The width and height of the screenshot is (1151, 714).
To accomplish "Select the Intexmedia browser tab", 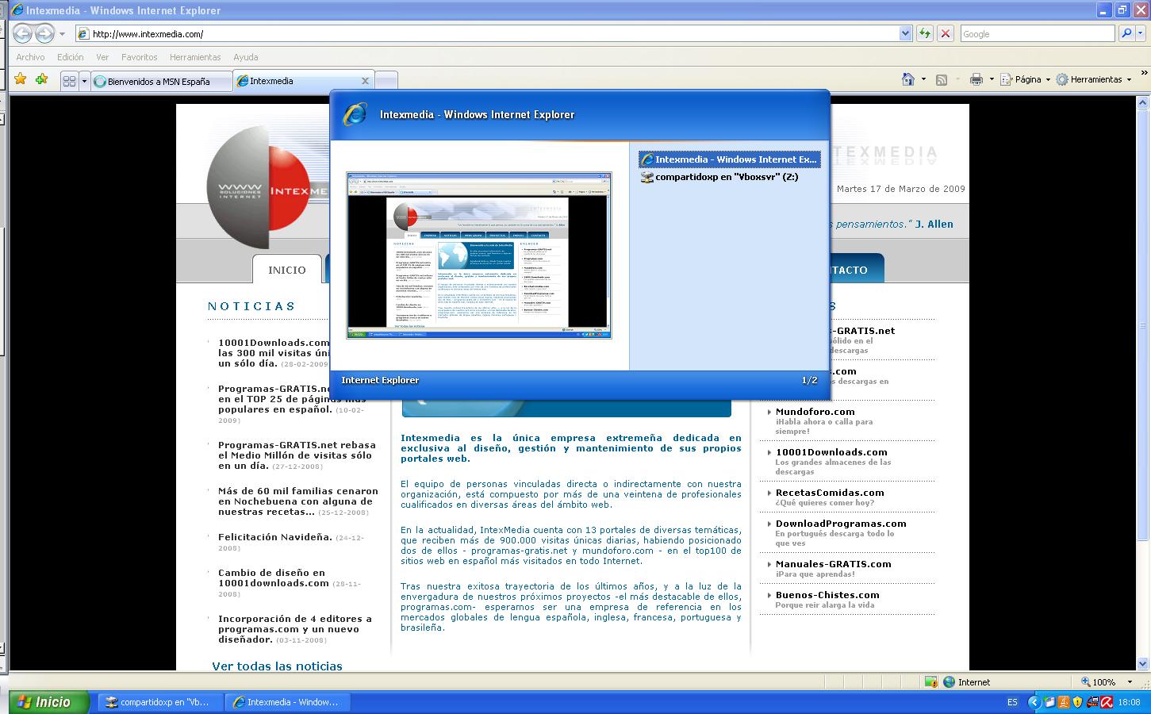I will 297,81.
